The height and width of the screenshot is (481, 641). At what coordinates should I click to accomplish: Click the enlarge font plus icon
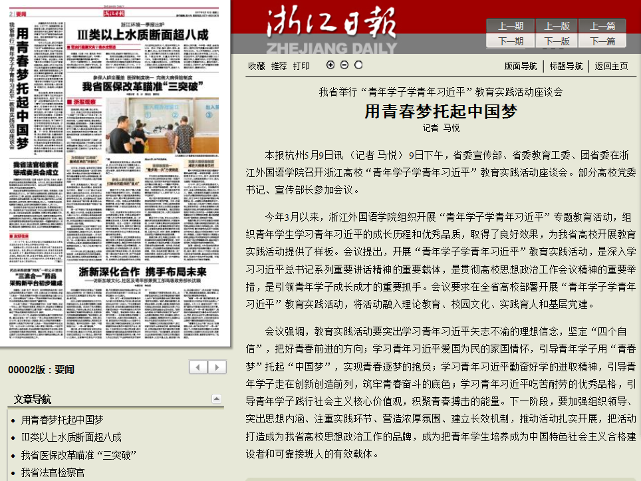coord(330,65)
